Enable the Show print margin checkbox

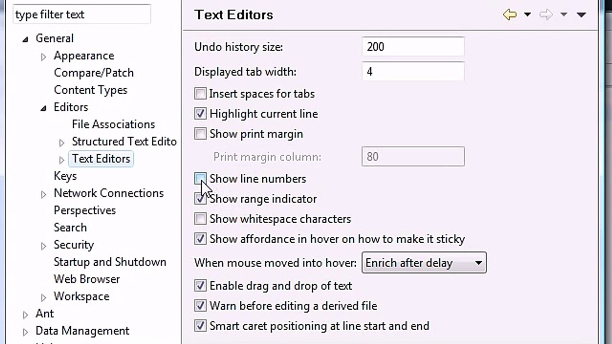[200, 133]
